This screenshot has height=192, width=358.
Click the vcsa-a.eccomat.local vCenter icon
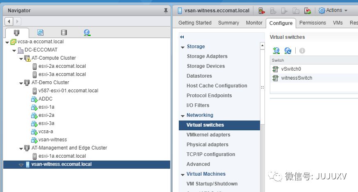tap(14, 42)
